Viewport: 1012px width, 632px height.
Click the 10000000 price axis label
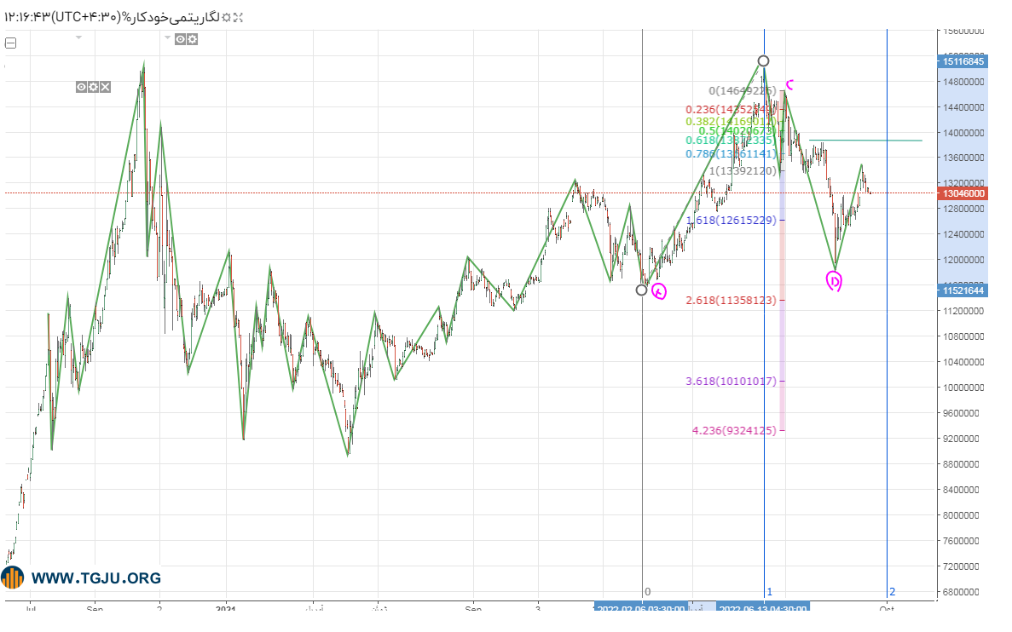pyautogui.click(x=961, y=388)
